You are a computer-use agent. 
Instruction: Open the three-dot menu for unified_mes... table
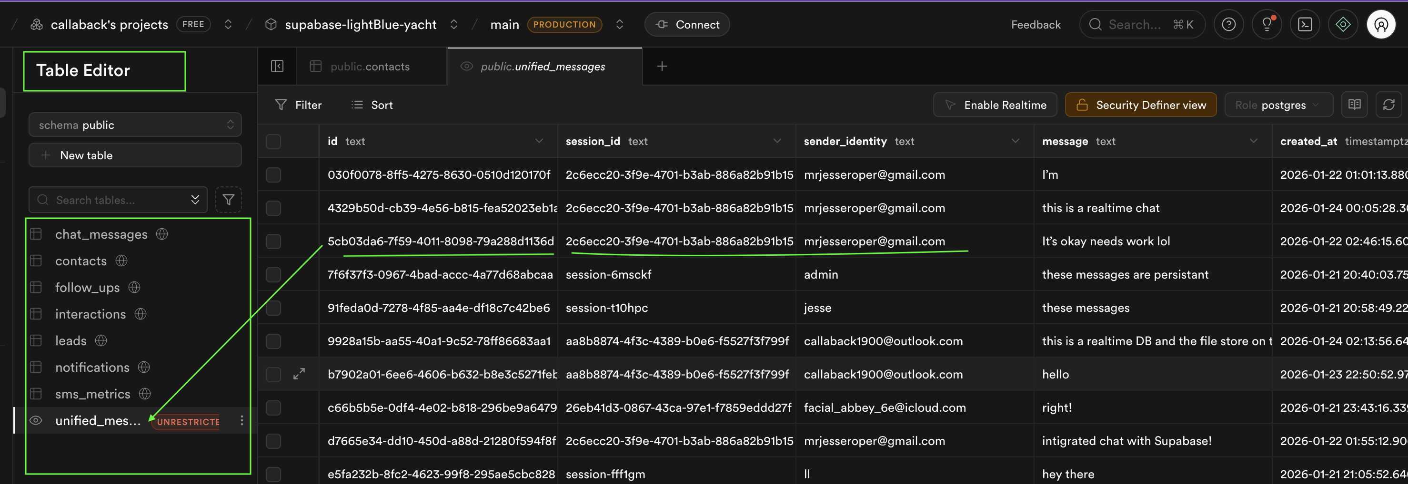241,421
